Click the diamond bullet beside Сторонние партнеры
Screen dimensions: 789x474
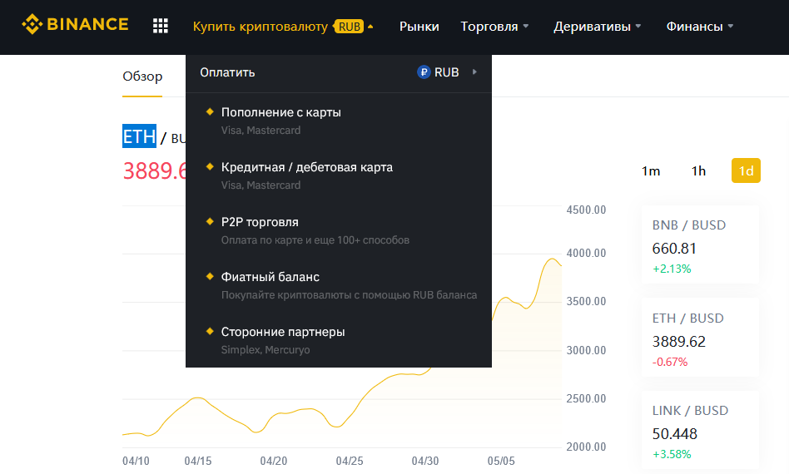pos(210,331)
